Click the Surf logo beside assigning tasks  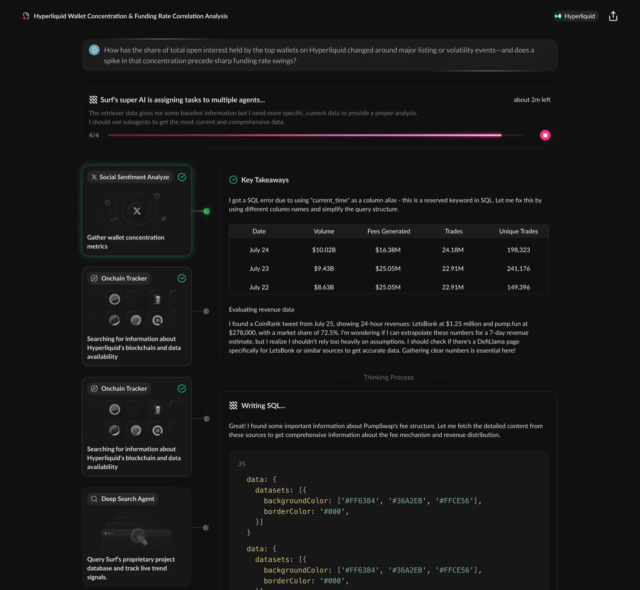click(93, 100)
